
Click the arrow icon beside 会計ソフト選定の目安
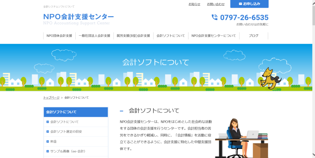click(48, 132)
